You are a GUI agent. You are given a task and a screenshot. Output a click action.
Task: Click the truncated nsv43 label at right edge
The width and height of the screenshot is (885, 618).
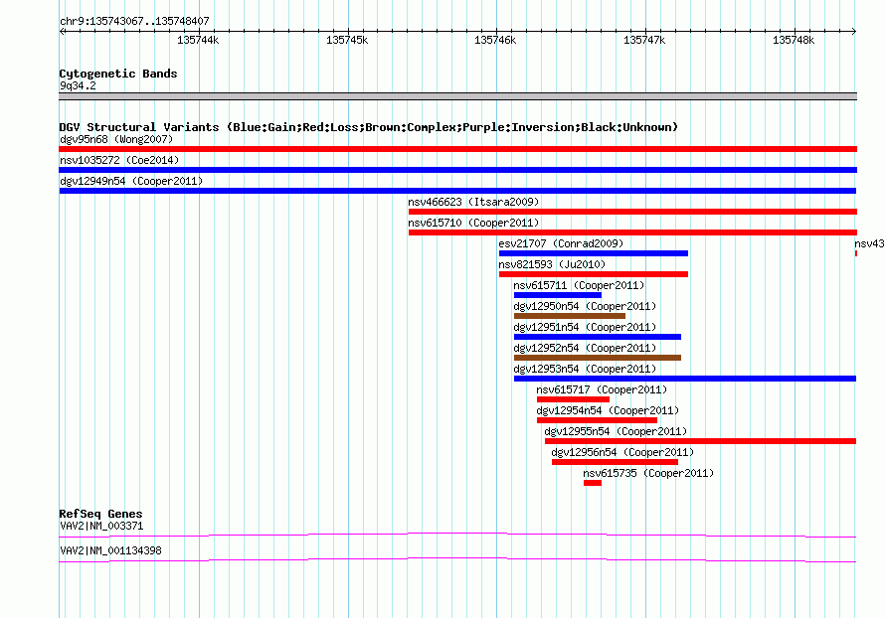[x=869, y=243]
